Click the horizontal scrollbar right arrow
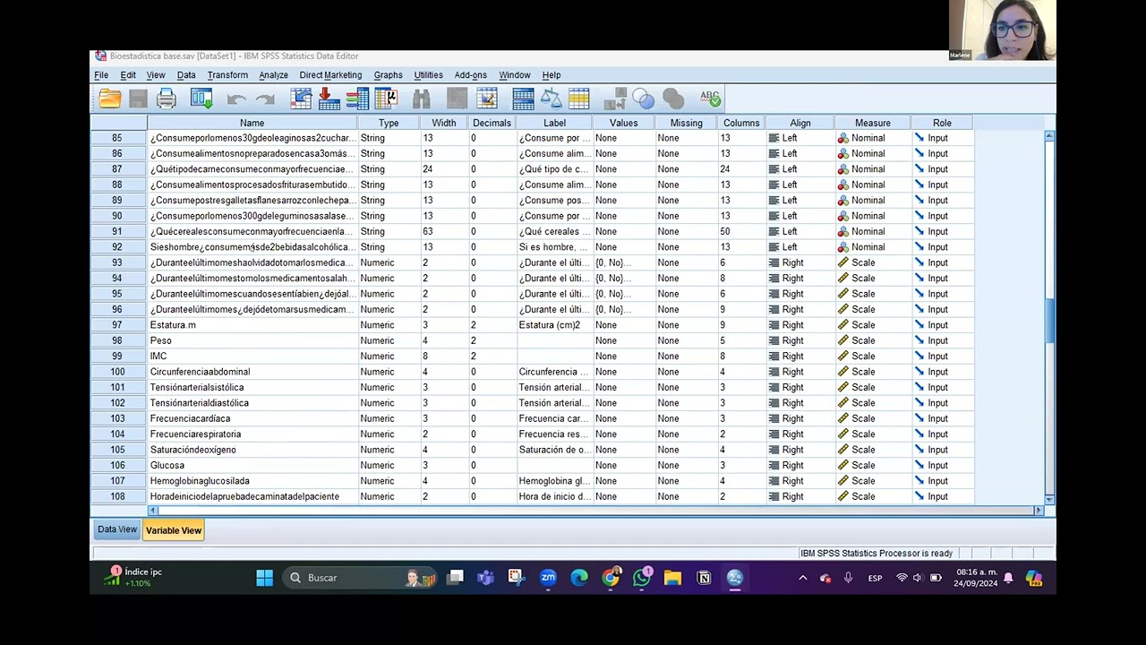 (1039, 511)
